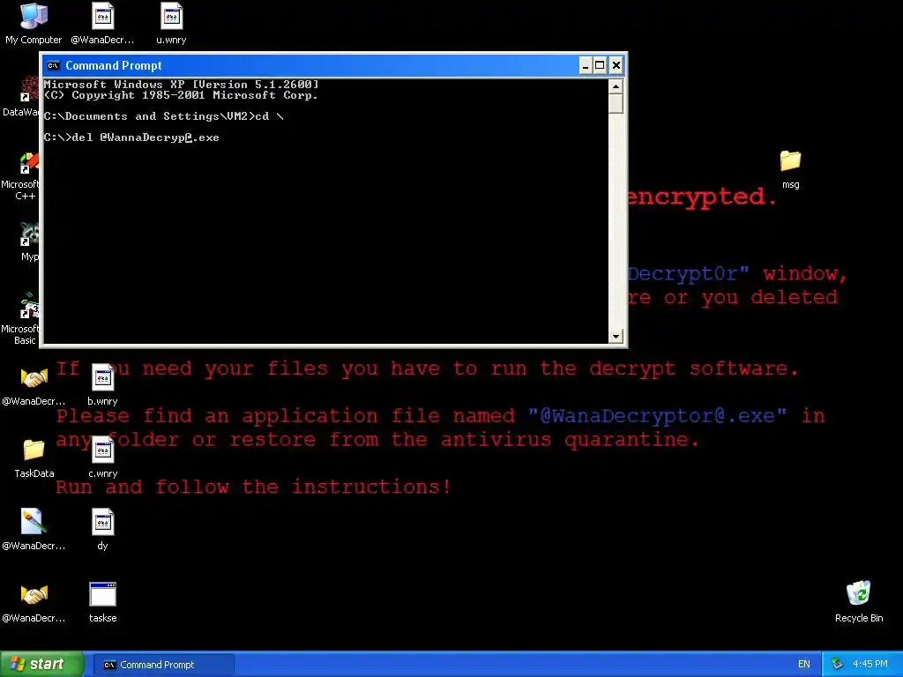Viewport: 903px width, 677px height.
Task: Minimize the Command Prompt window
Action: point(586,65)
